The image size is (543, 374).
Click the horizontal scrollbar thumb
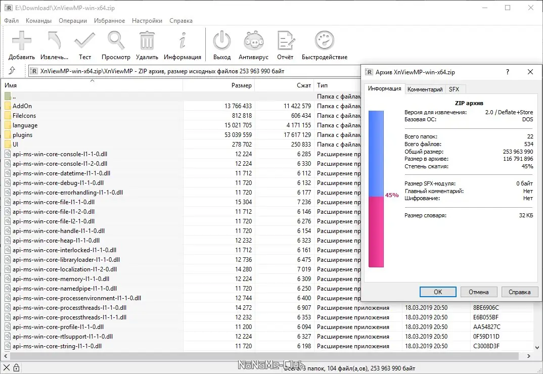264,356
